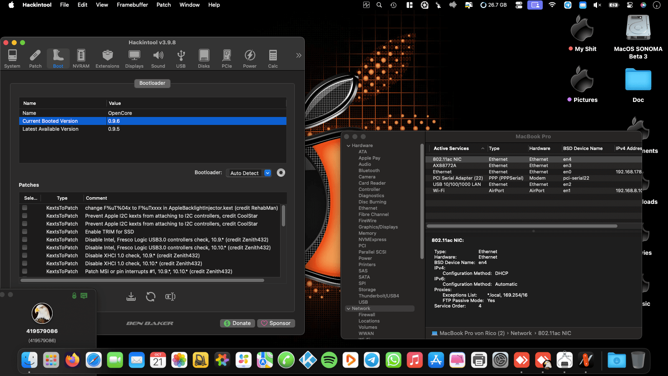Open the Help menu

coord(214,5)
